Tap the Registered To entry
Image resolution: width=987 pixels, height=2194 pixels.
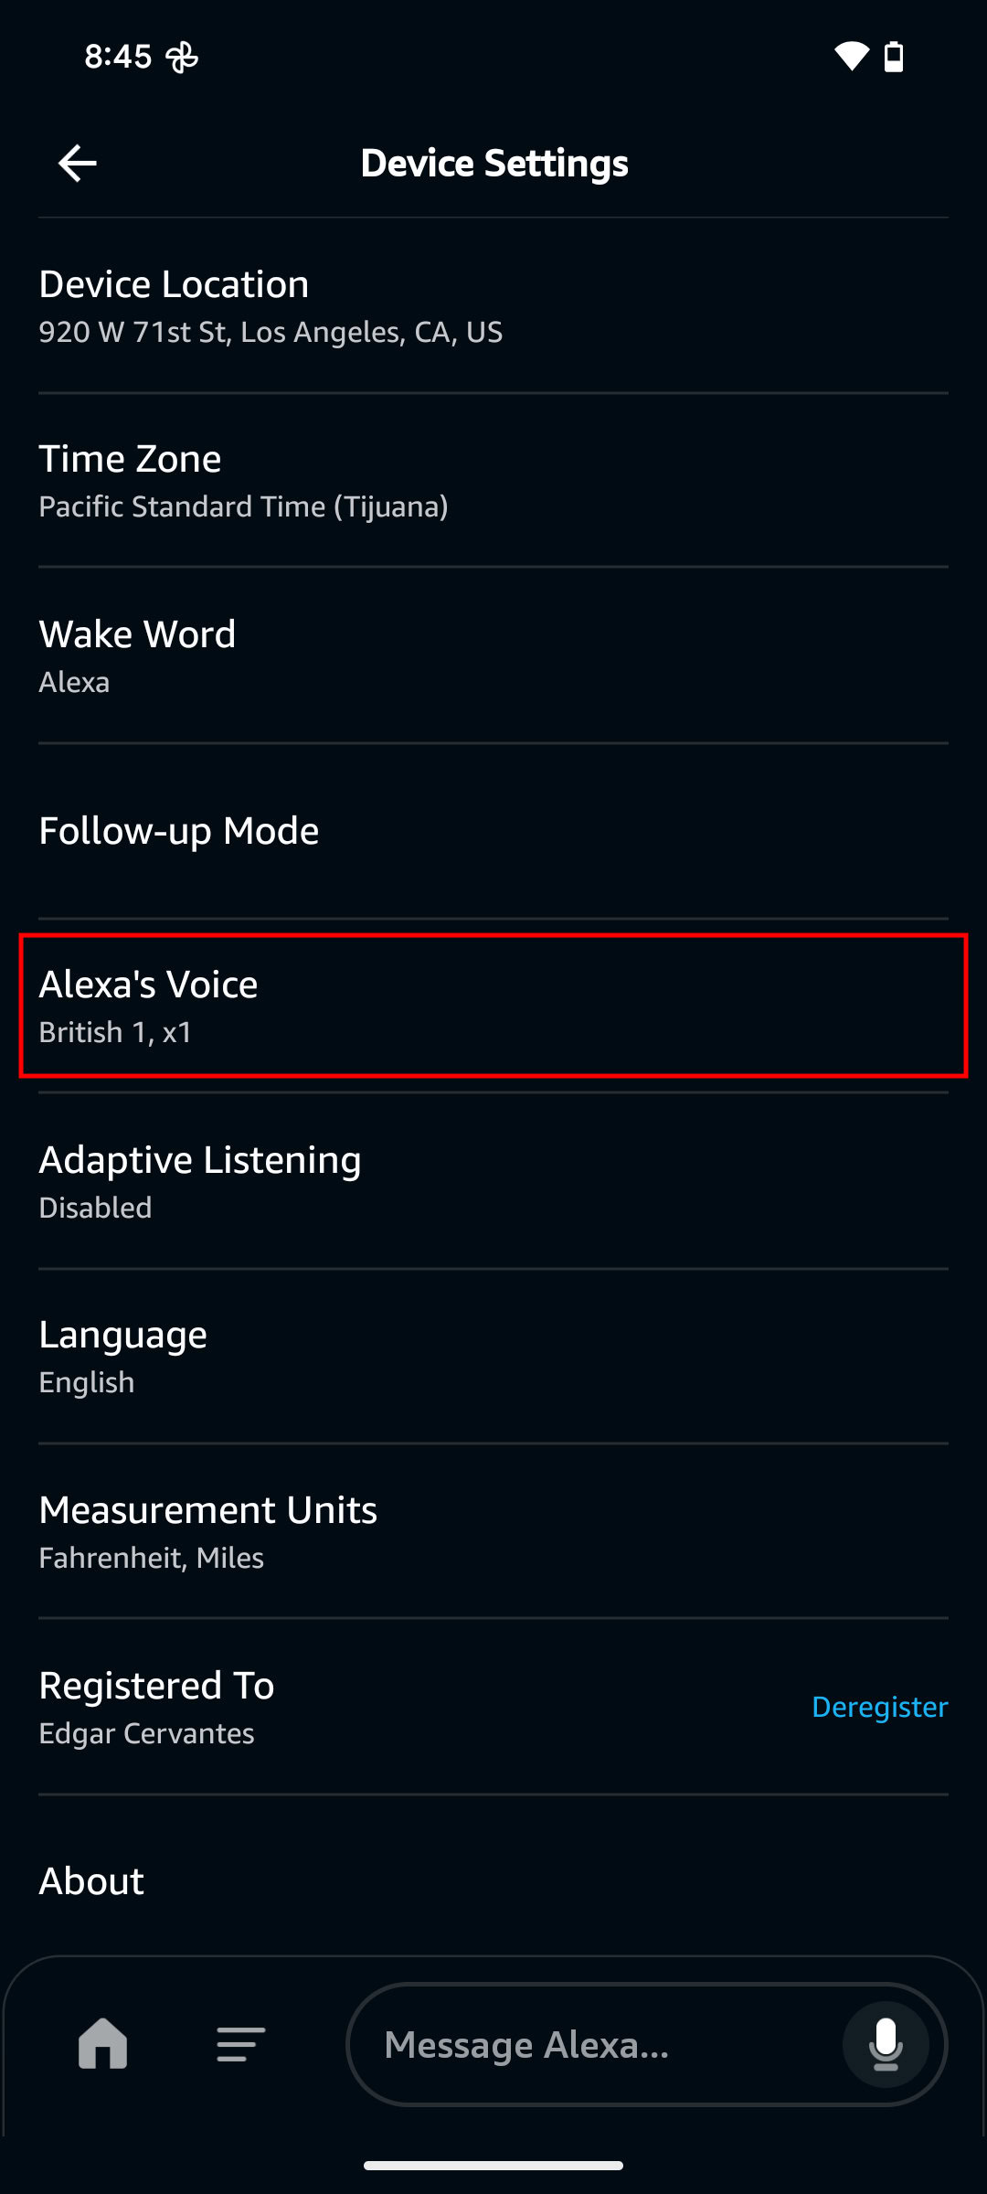pyautogui.click(x=366, y=1707)
